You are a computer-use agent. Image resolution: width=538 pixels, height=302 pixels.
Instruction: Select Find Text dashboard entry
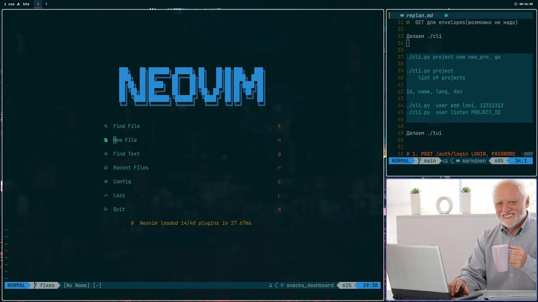[x=127, y=154]
